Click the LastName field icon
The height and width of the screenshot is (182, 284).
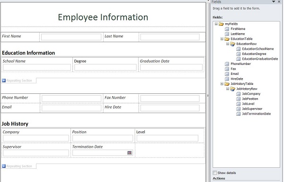click(x=227, y=34)
